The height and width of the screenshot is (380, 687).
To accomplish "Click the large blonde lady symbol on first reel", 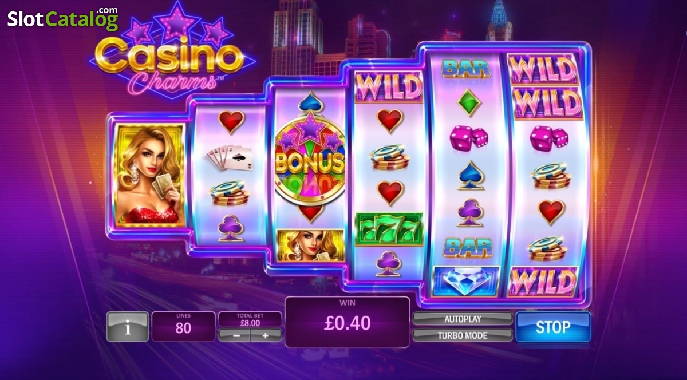I will click(x=150, y=174).
